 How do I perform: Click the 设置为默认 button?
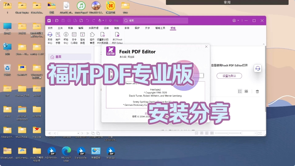click(x=229, y=76)
